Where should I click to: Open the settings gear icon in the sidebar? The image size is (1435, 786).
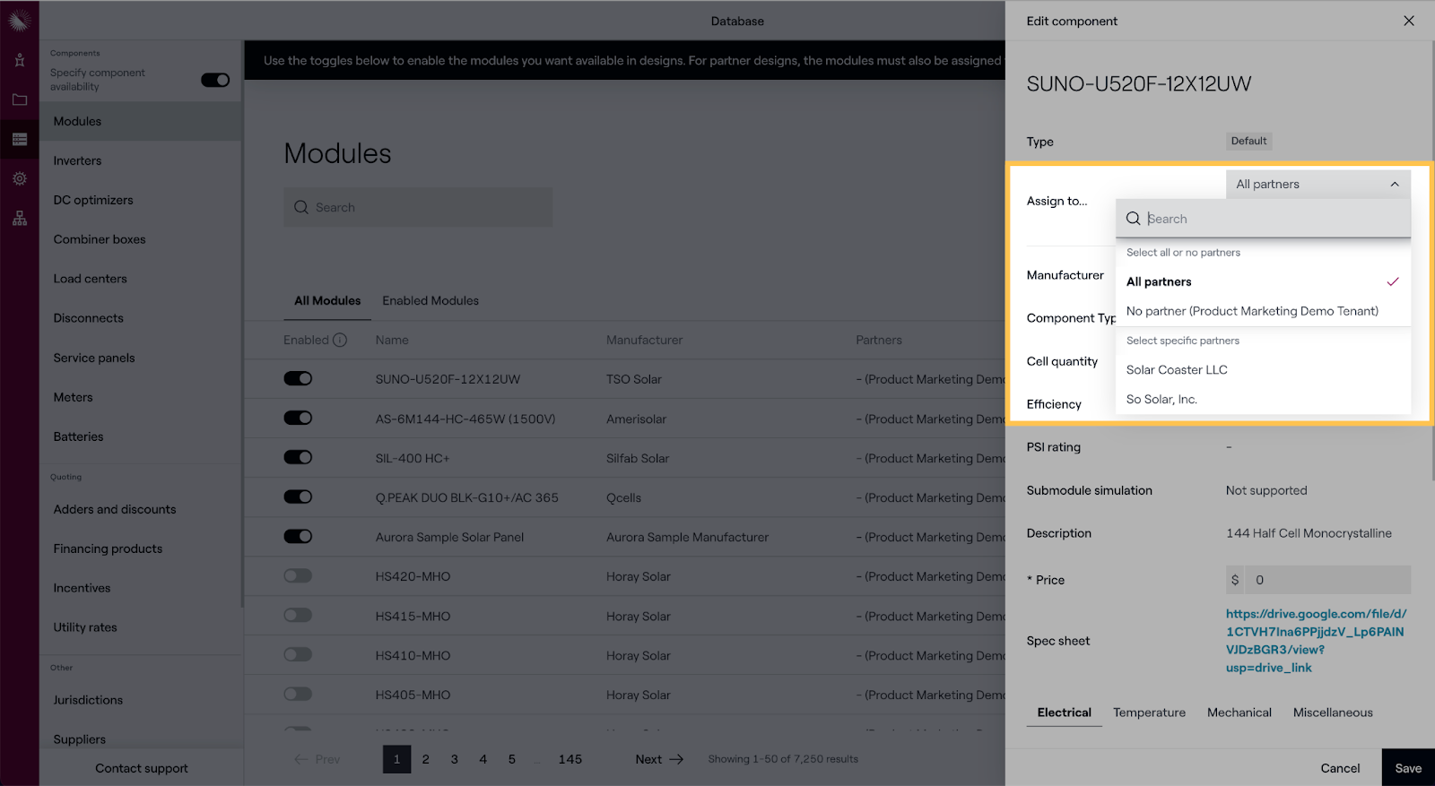(19, 178)
